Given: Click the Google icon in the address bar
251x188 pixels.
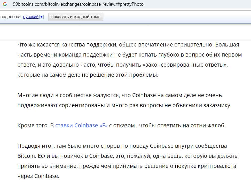Looking at the screenshot, I should pyautogui.click(x=5, y=4).
